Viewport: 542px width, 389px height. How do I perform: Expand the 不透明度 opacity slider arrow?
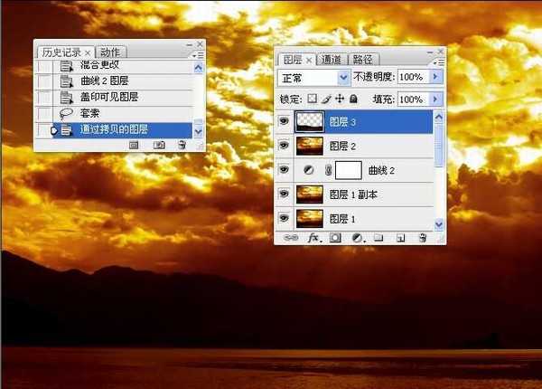click(x=437, y=78)
